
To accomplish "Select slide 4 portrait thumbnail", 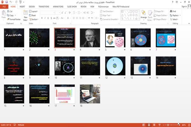I will [90, 38].
